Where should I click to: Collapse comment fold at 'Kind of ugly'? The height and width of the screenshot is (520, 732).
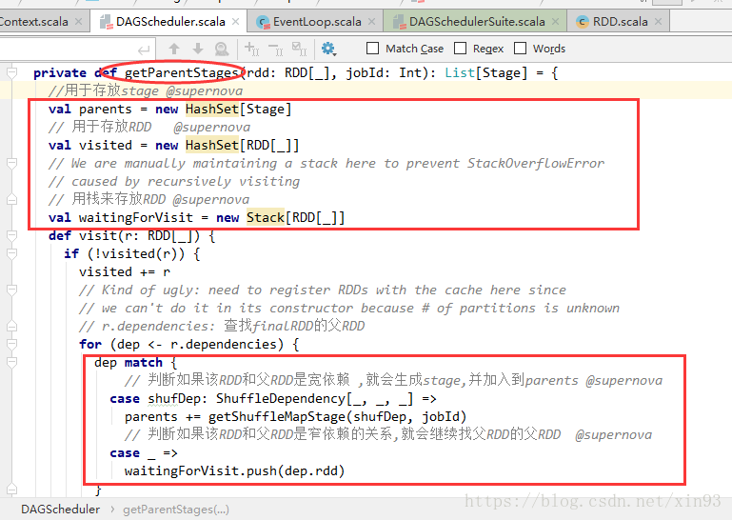pyautogui.click(x=12, y=290)
